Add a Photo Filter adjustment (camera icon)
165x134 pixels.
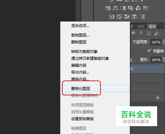[130, 8]
